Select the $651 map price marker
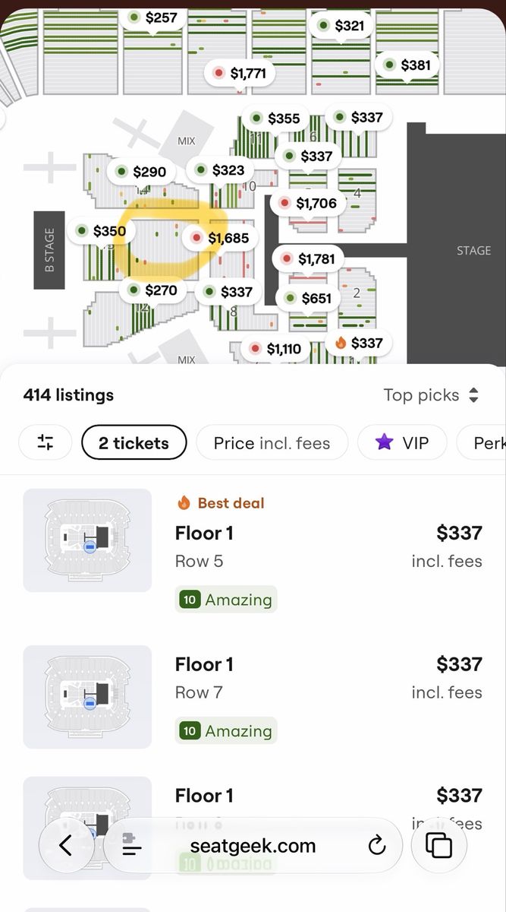The height and width of the screenshot is (912, 506). [308, 298]
